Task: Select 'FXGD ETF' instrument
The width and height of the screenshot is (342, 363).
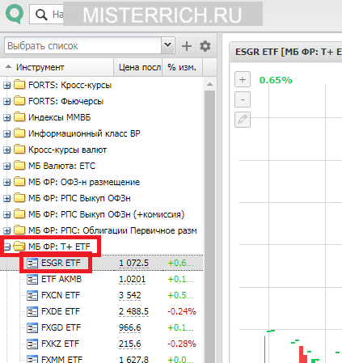Action: coord(61,327)
